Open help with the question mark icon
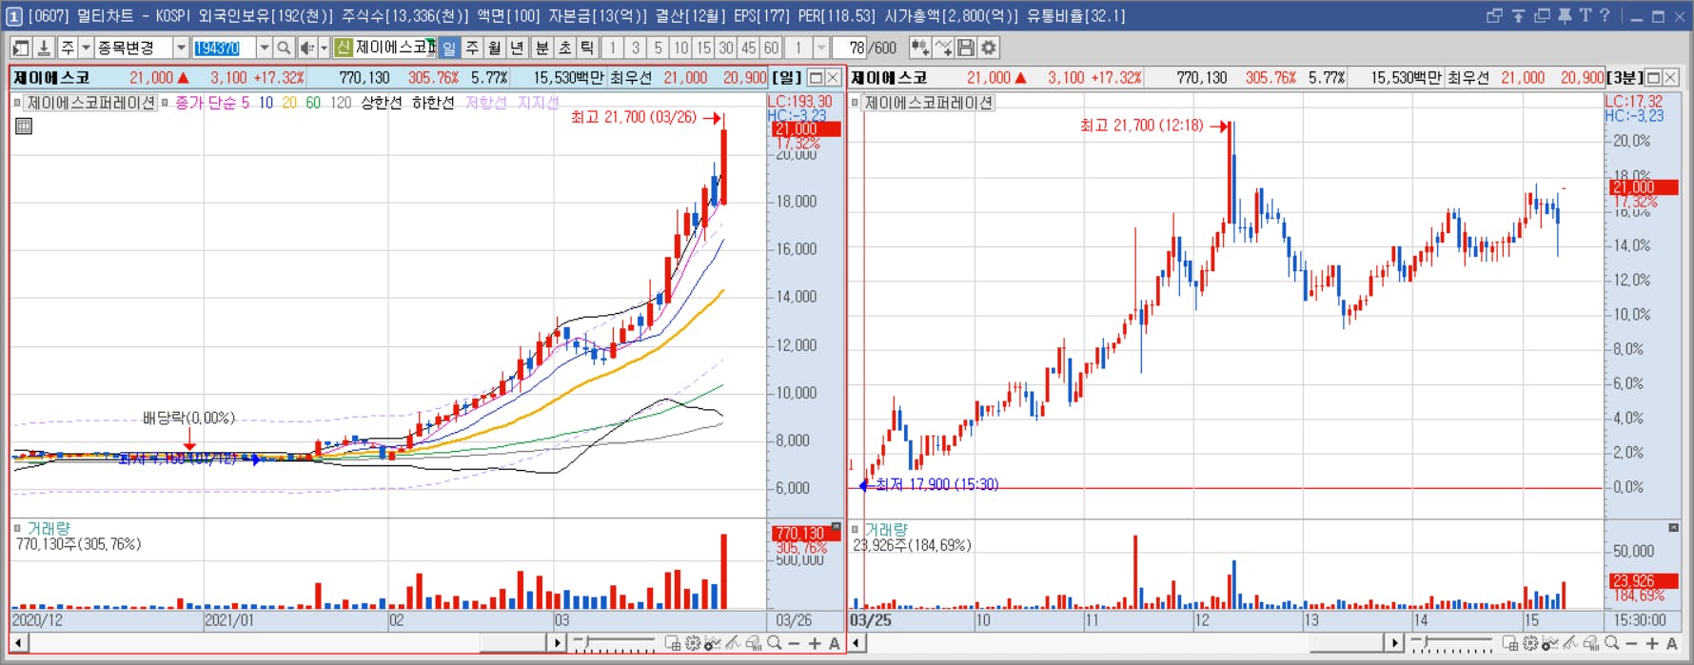Image resolution: width=1694 pixels, height=665 pixels. click(1605, 15)
